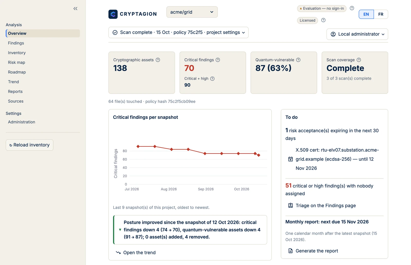Click the report document icon
Viewport: 411px width, 265px height.
291,251
